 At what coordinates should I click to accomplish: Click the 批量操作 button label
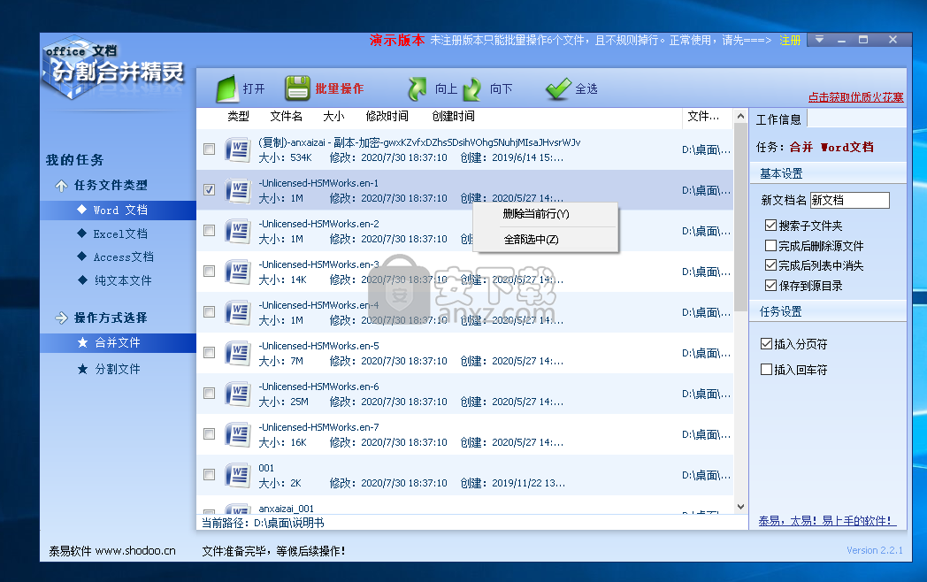[340, 88]
